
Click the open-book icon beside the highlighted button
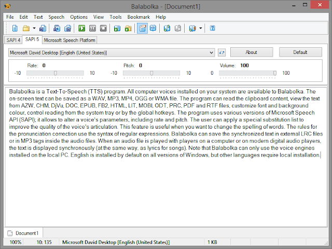click(x=153, y=28)
